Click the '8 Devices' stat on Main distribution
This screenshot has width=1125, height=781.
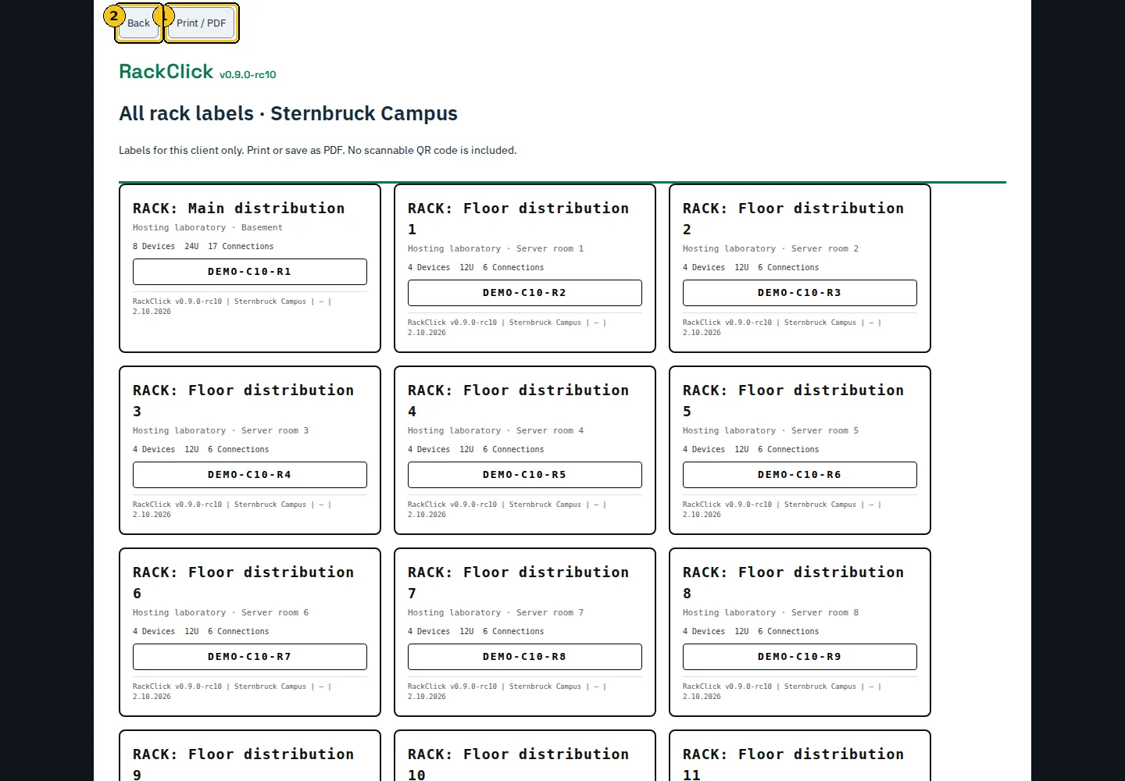tap(154, 247)
